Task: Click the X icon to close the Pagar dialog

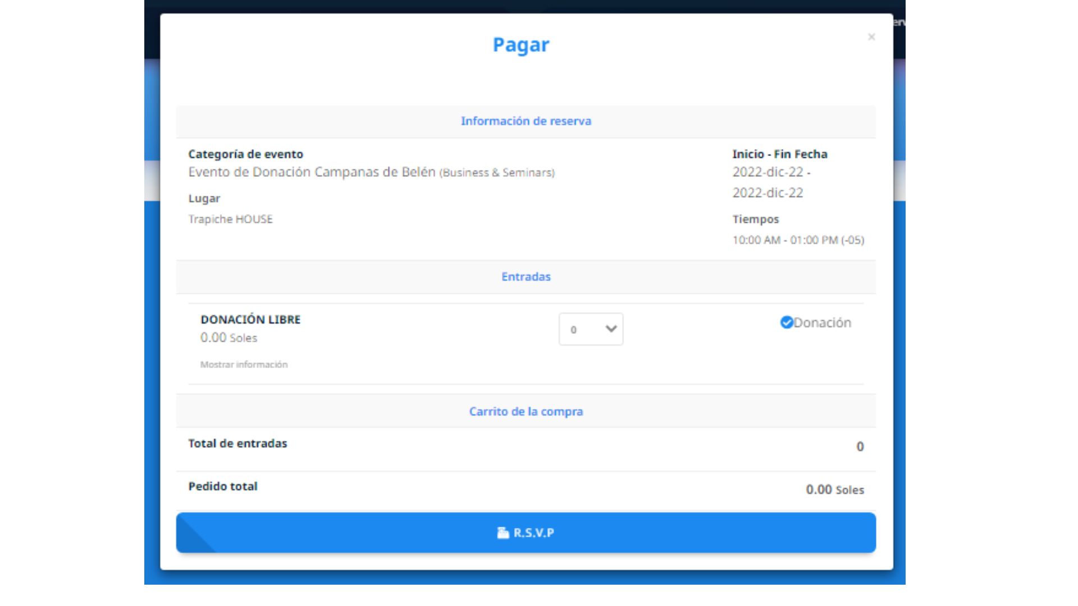Action: click(x=871, y=37)
